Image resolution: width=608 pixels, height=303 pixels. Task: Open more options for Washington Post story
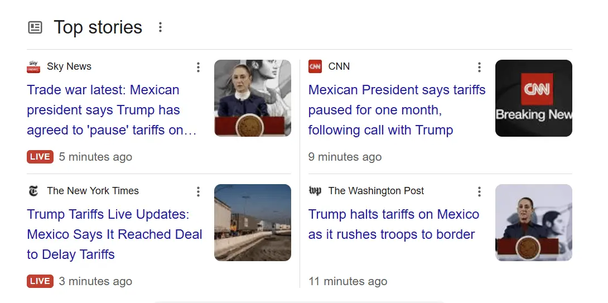(479, 192)
